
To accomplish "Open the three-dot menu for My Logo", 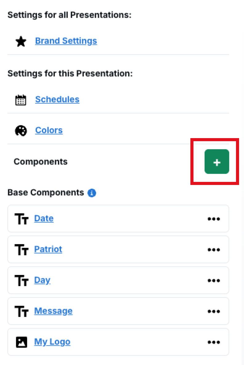I will 213,342.
